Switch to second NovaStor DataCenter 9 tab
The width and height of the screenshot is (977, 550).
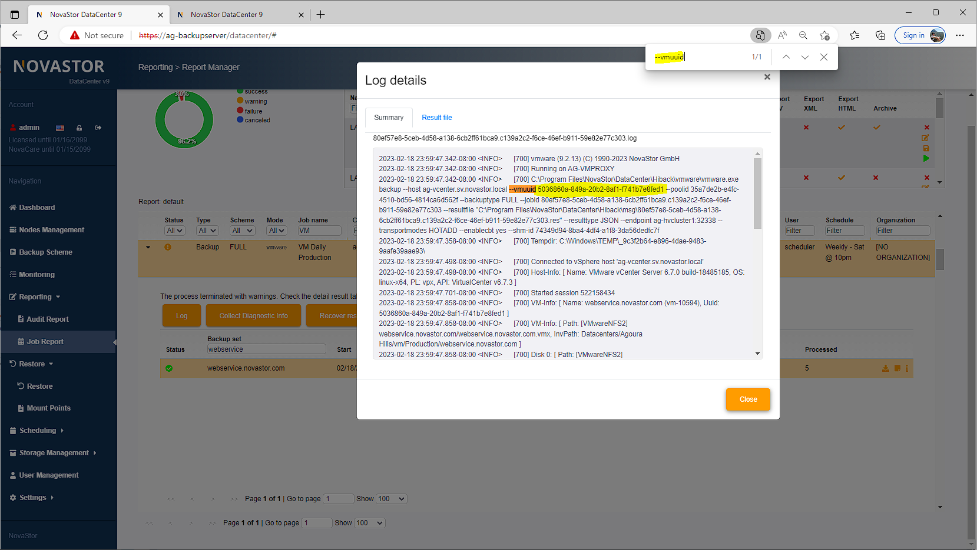pos(239,15)
